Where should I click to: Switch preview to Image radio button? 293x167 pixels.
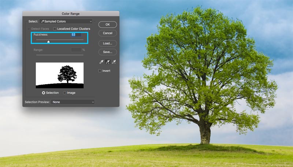click(x=65, y=93)
